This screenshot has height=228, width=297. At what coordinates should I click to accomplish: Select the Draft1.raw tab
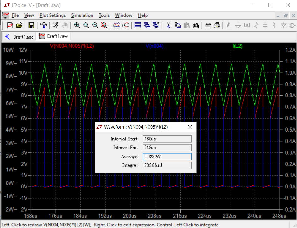[x=53, y=36]
